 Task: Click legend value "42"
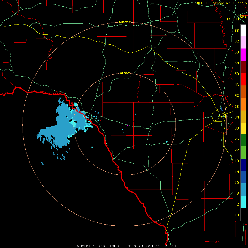pyautogui.click(x=237, y=96)
